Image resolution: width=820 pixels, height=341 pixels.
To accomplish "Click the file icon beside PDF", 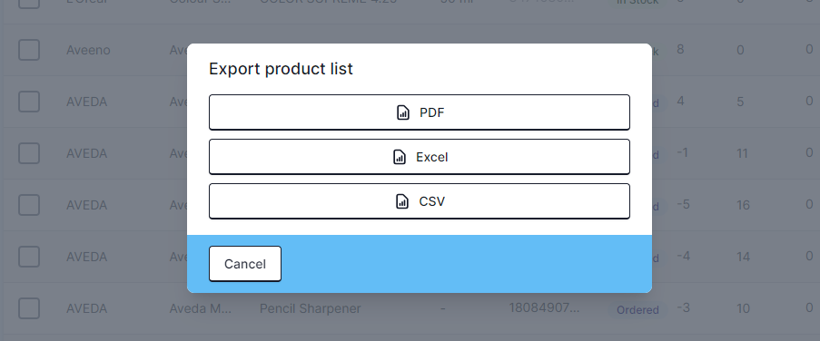I will pos(402,112).
